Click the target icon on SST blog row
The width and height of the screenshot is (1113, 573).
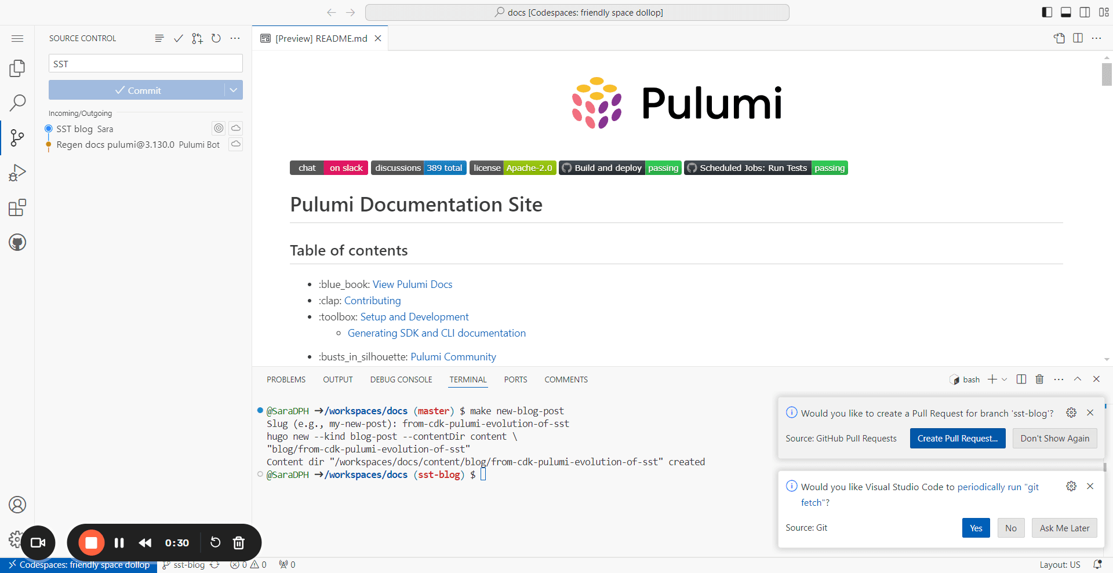coord(219,128)
